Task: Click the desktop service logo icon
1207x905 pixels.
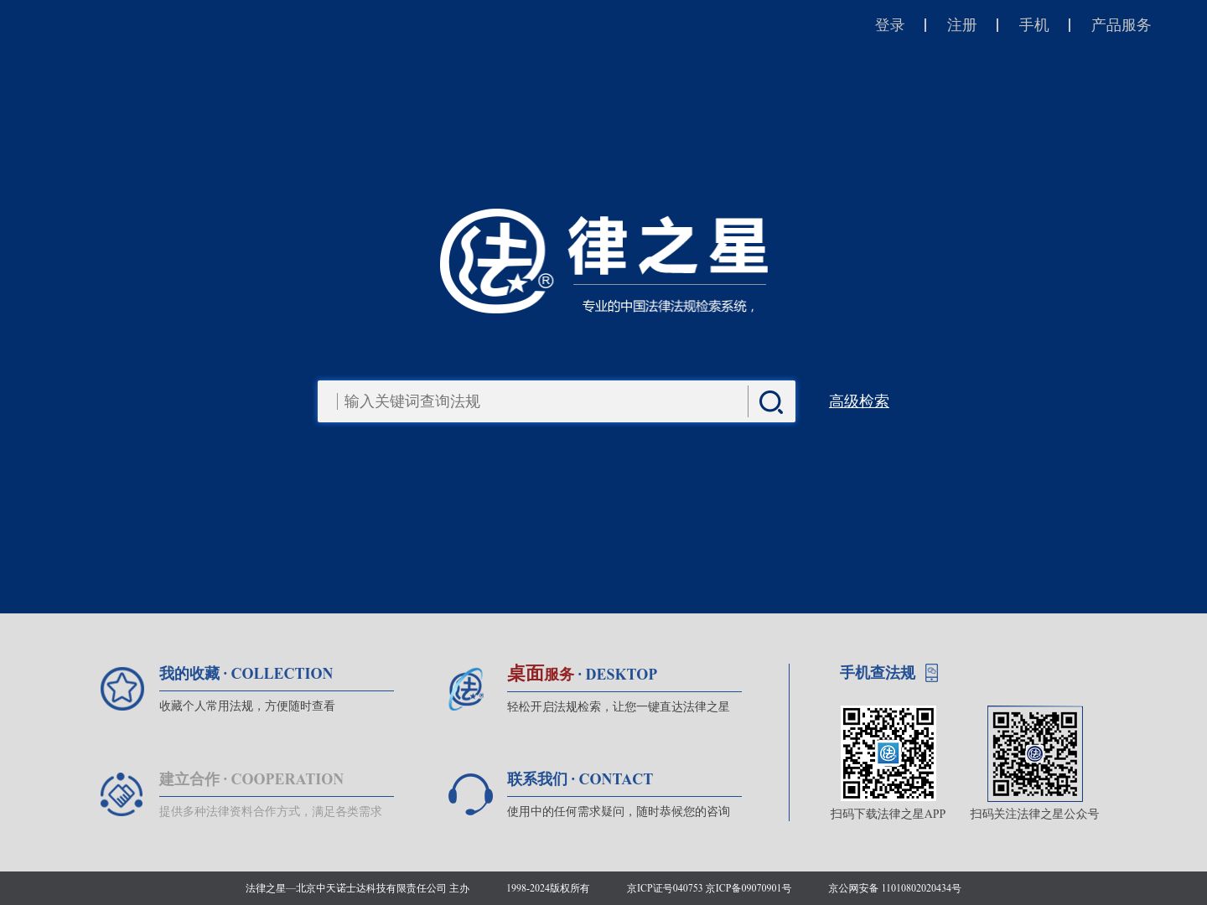Action: tap(466, 689)
